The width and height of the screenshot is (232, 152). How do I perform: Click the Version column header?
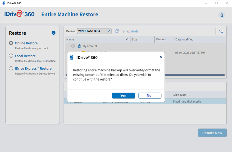click(x=164, y=39)
